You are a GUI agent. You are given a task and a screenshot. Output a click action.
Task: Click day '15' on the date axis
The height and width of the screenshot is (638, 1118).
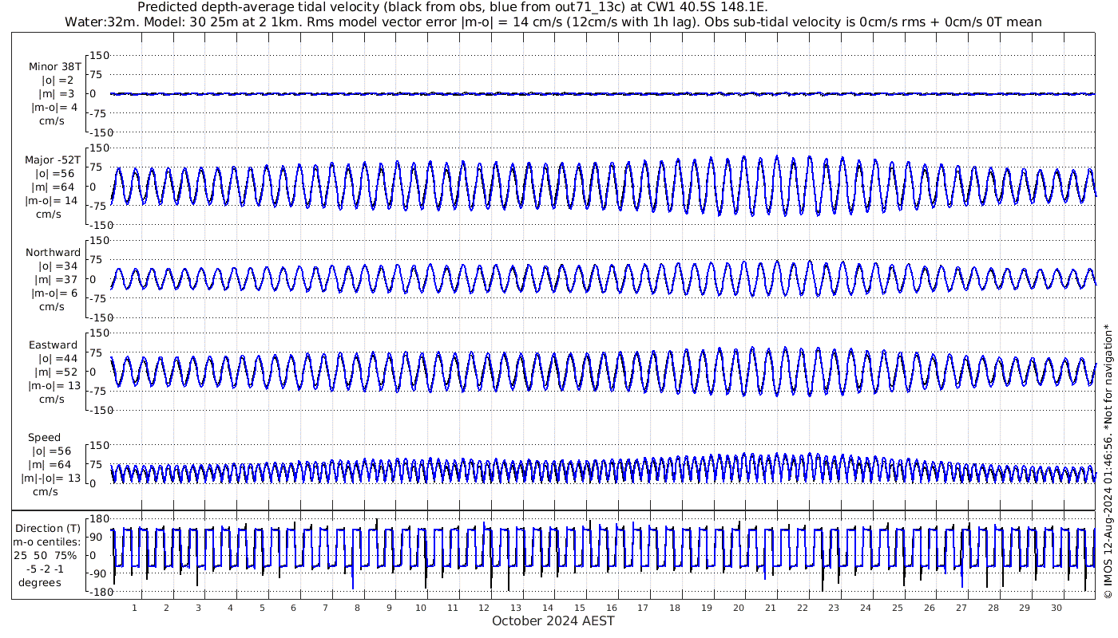pyautogui.click(x=580, y=608)
